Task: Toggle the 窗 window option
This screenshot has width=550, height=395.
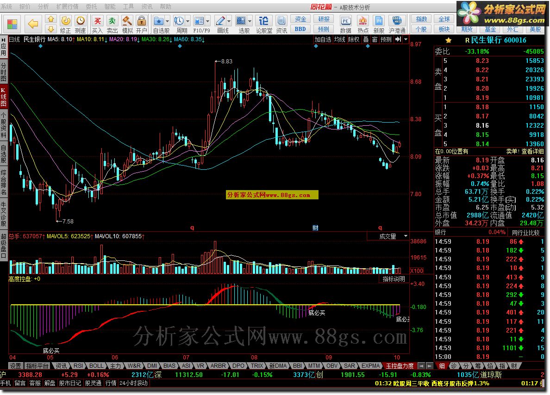Action: click(x=375, y=39)
